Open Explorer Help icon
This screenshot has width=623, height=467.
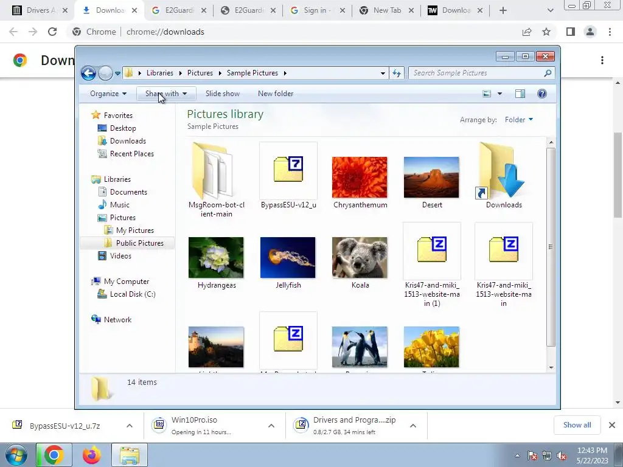tap(542, 94)
